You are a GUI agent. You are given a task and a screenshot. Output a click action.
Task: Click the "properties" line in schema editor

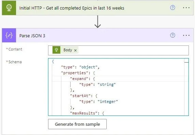(78, 73)
